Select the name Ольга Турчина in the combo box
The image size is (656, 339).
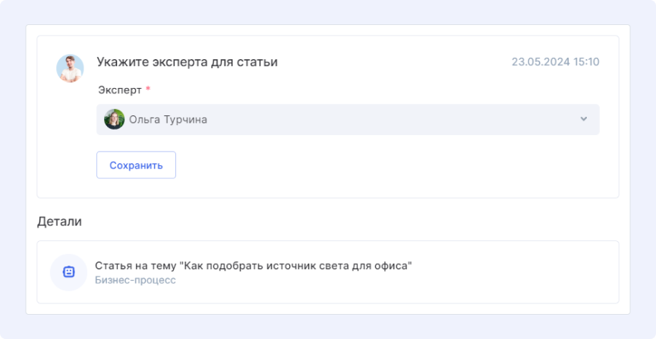click(168, 119)
